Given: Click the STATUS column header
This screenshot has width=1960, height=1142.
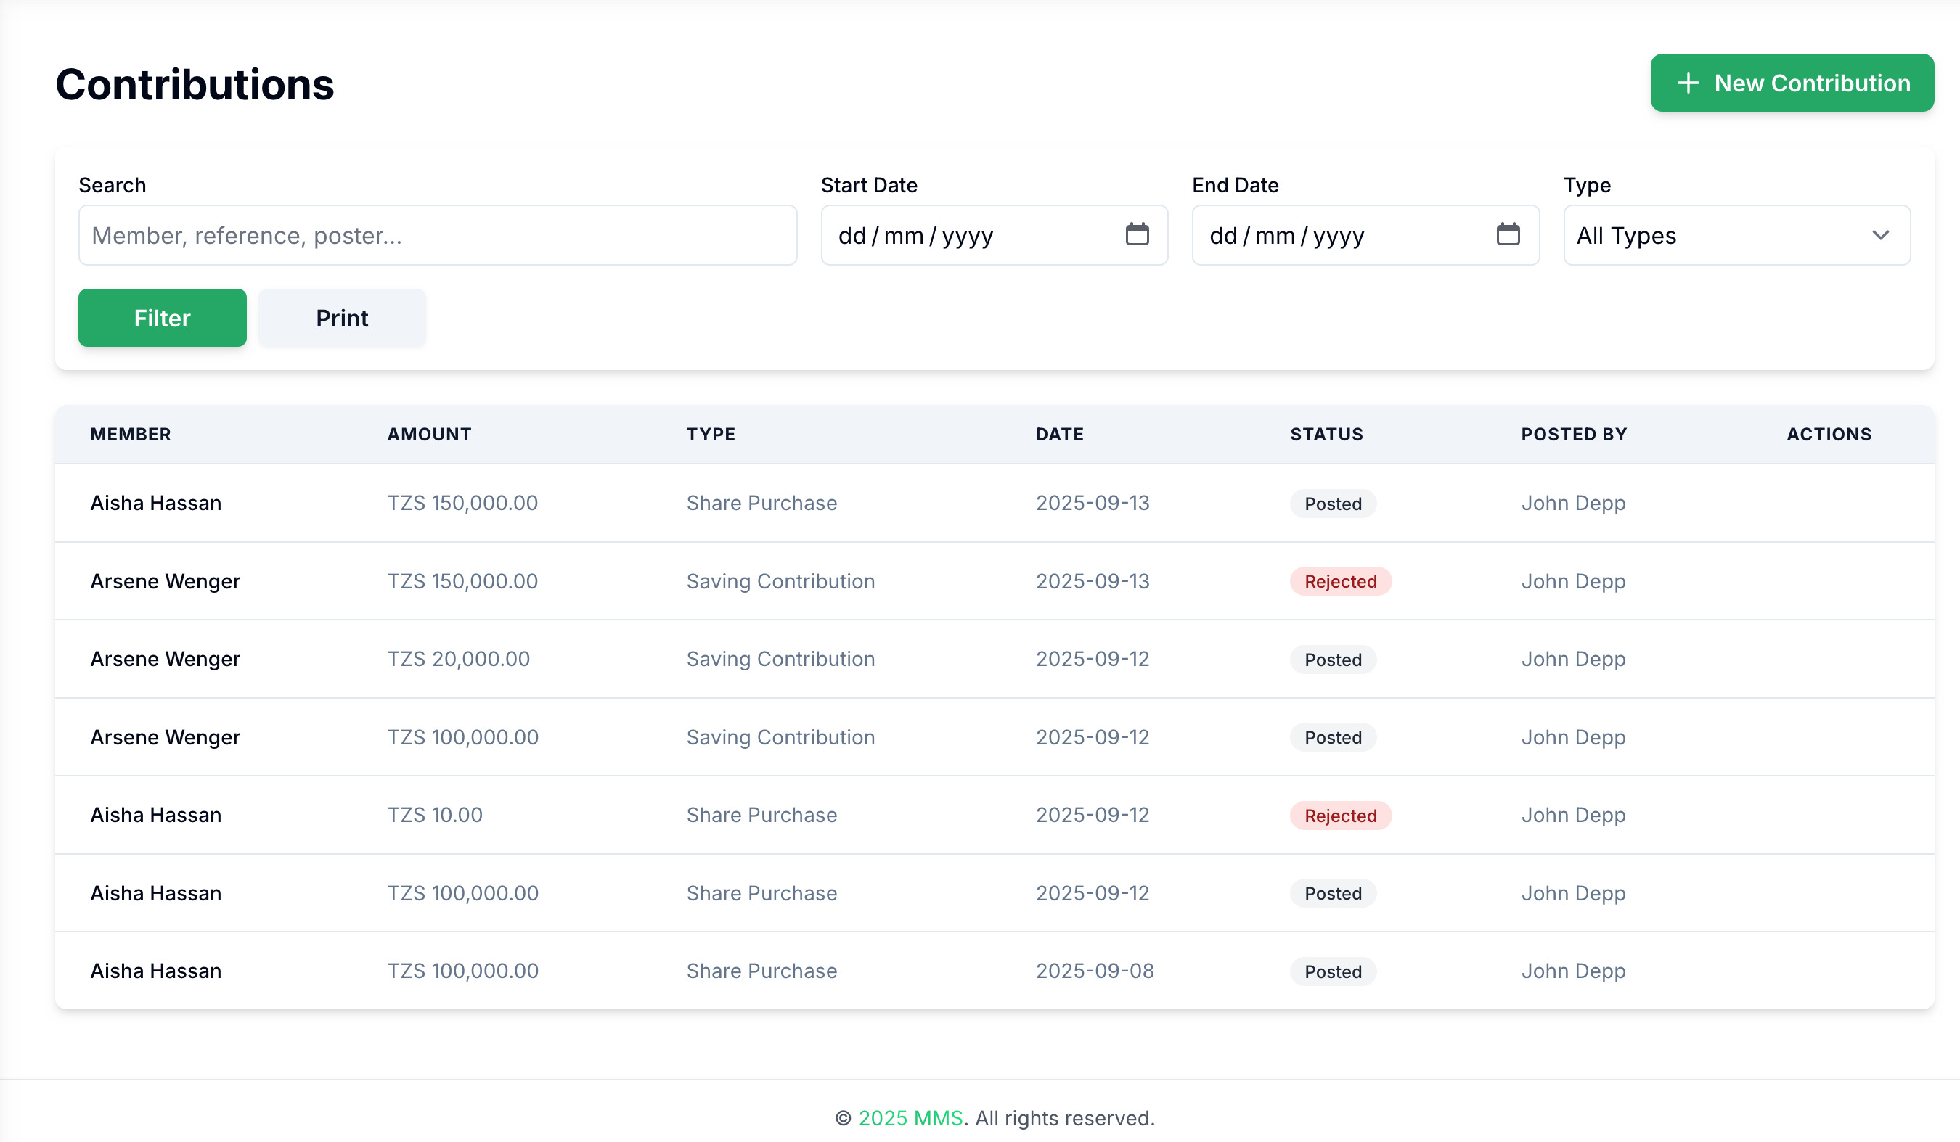Looking at the screenshot, I should 1327,434.
